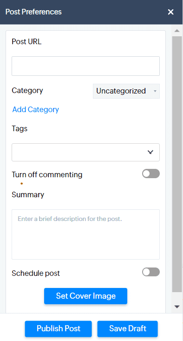Click the Publish Post button
Image resolution: width=183 pixels, height=341 pixels.
click(x=59, y=328)
